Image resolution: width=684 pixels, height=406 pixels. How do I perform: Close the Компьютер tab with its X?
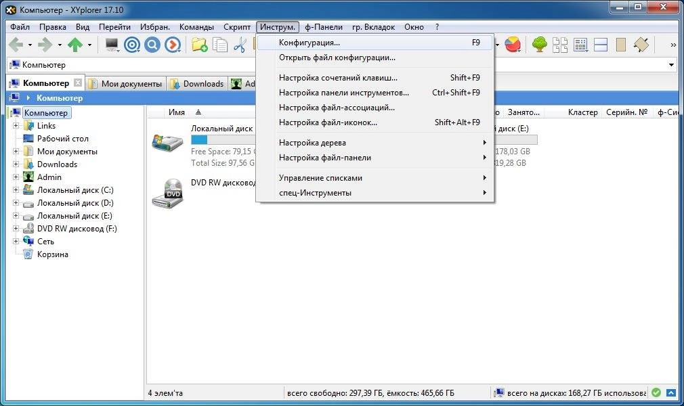pos(78,83)
